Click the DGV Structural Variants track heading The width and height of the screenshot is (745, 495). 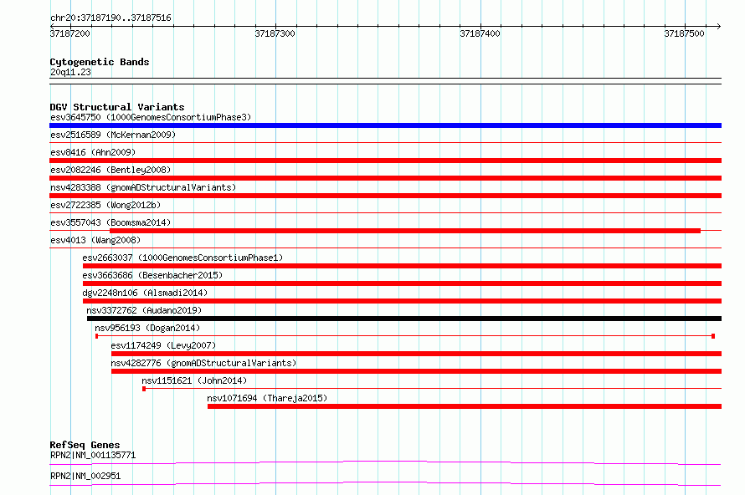117,107
